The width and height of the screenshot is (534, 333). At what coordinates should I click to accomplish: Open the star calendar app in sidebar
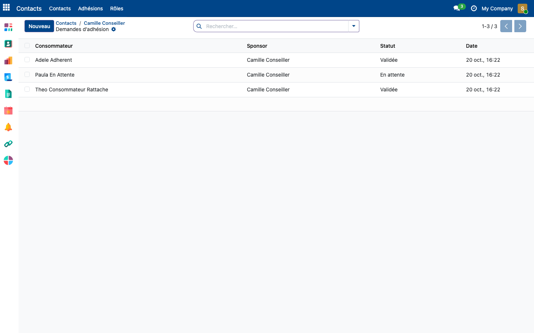tap(8, 110)
